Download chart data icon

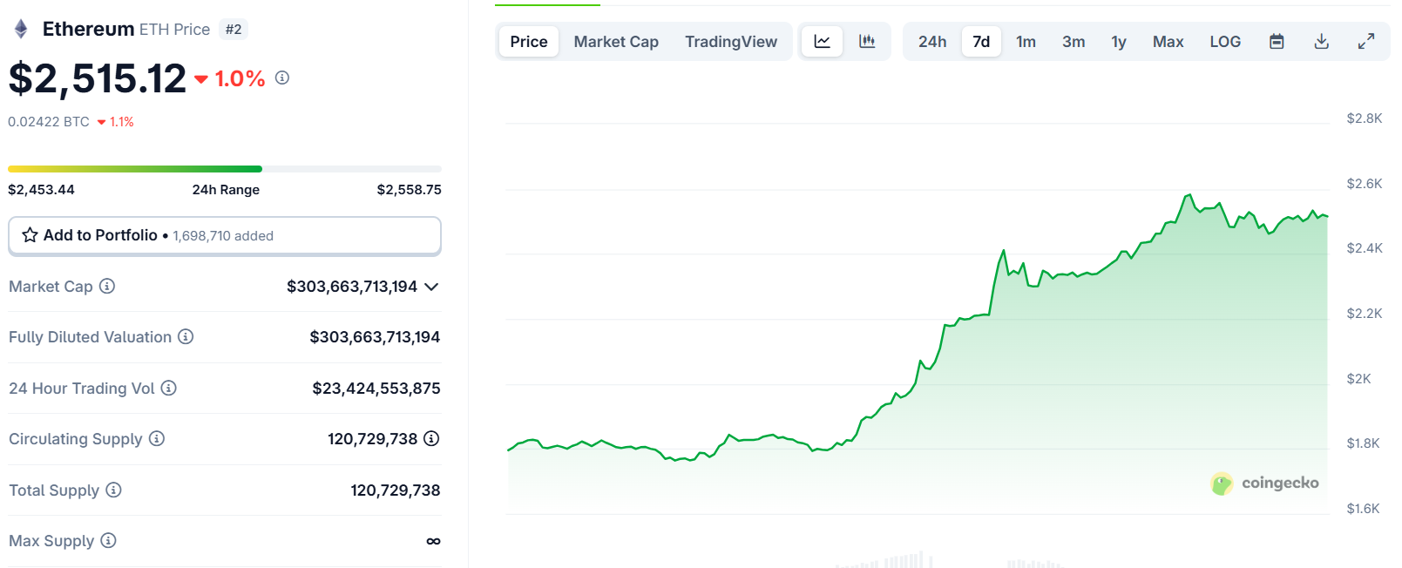coord(1322,41)
